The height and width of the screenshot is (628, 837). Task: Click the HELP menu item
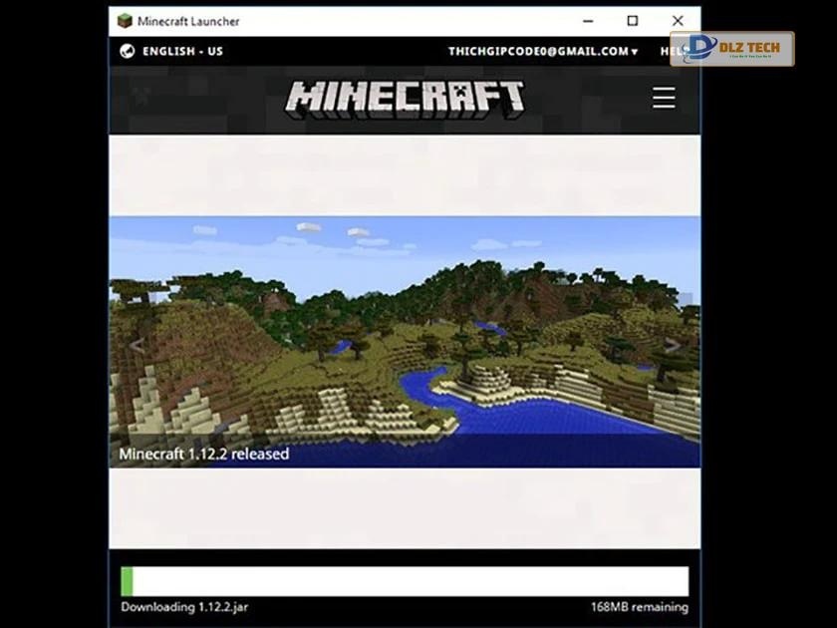pyautogui.click(x=671, y=51)
